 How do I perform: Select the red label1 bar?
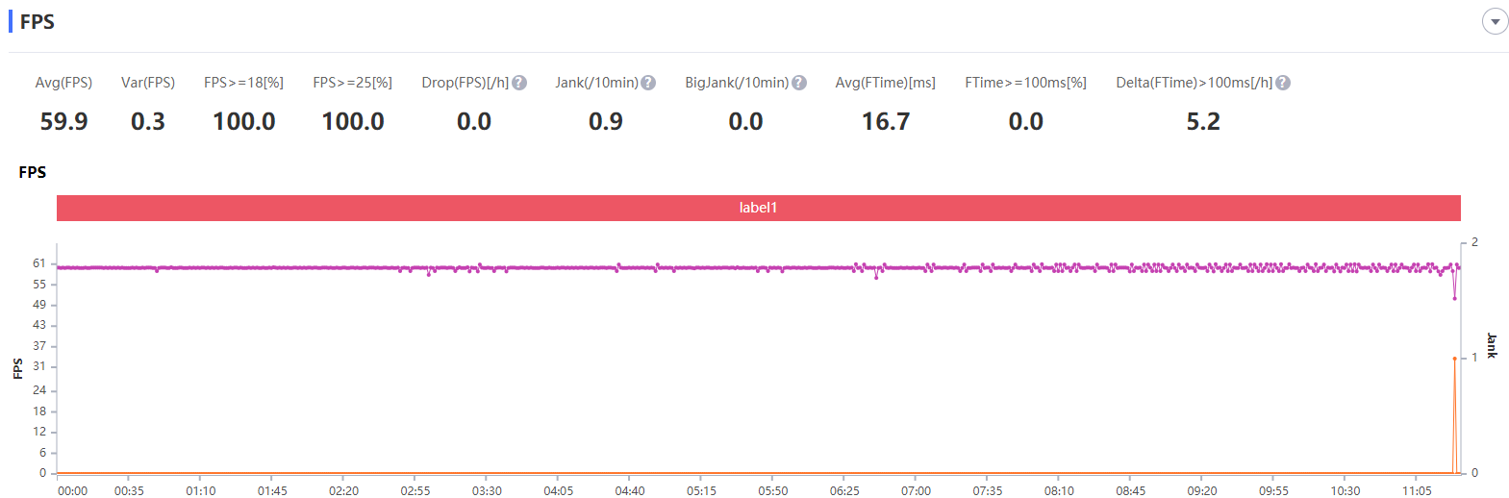pyautogui.click(x=758, y=208)
